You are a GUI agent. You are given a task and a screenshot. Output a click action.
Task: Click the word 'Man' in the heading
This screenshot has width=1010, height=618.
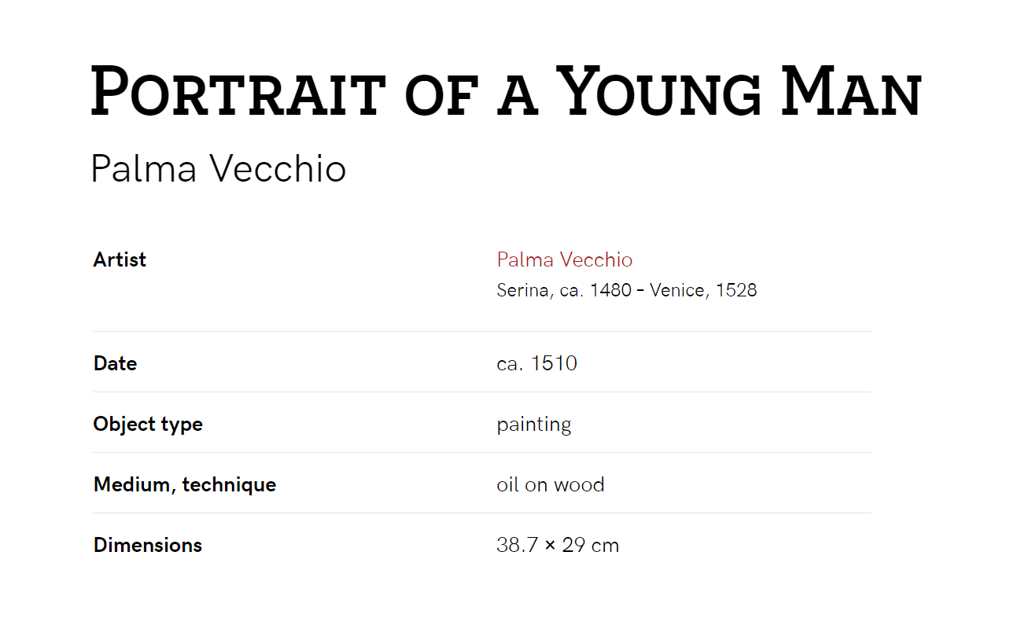851,91
